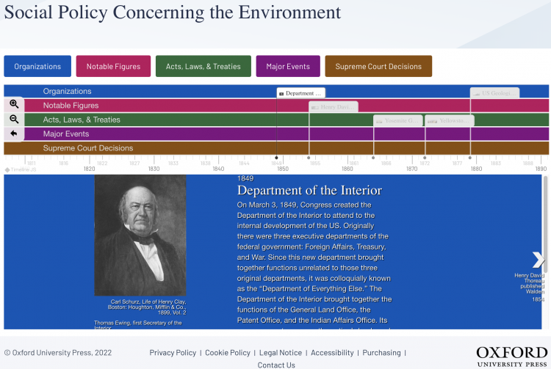Open the Purchasing link
This screenshot has width=551, height=369.
[x=381, y=353]
